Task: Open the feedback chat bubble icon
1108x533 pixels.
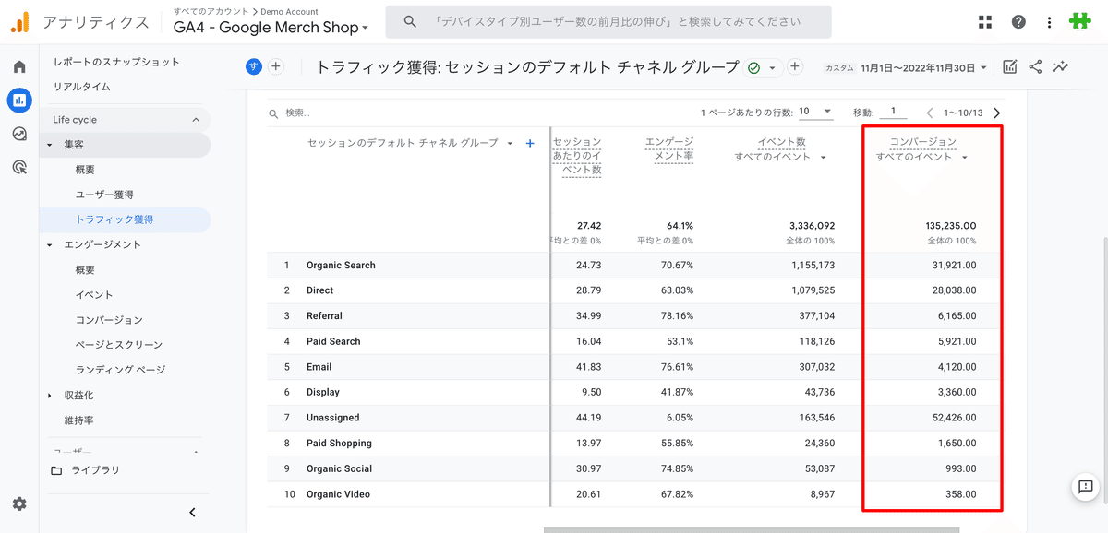Action: click(1083, 487)
